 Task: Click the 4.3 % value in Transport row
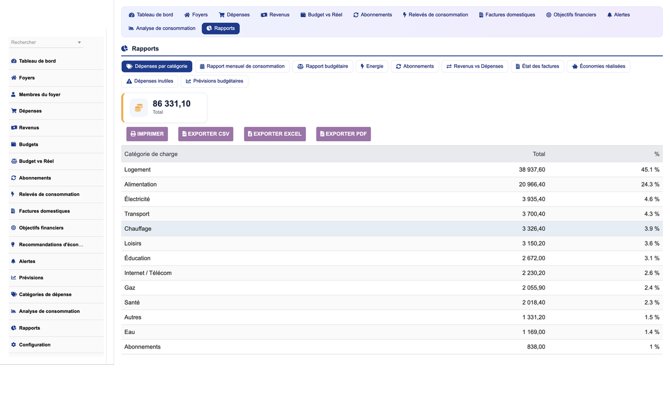point(650,214)
